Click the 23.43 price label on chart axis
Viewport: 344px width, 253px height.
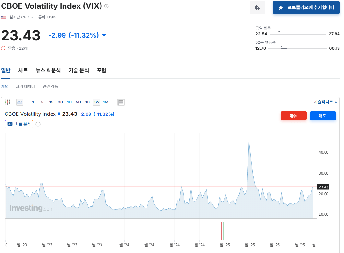tap(323, 187)
